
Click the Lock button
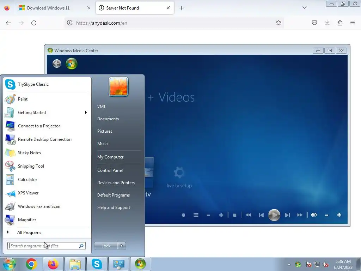point(106,246)
